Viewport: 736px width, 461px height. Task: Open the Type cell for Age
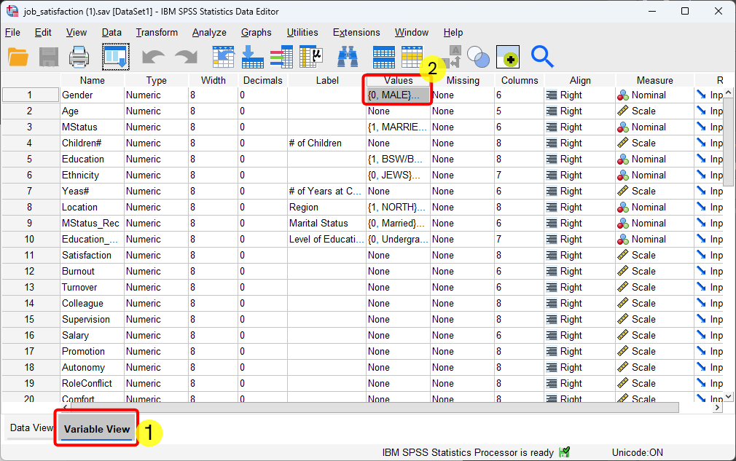[x=155, y=111]
